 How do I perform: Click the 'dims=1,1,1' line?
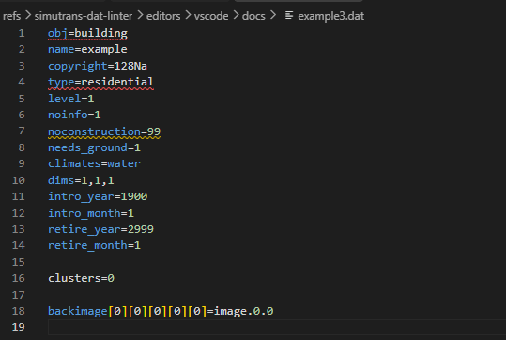click(x=81, y=180)
